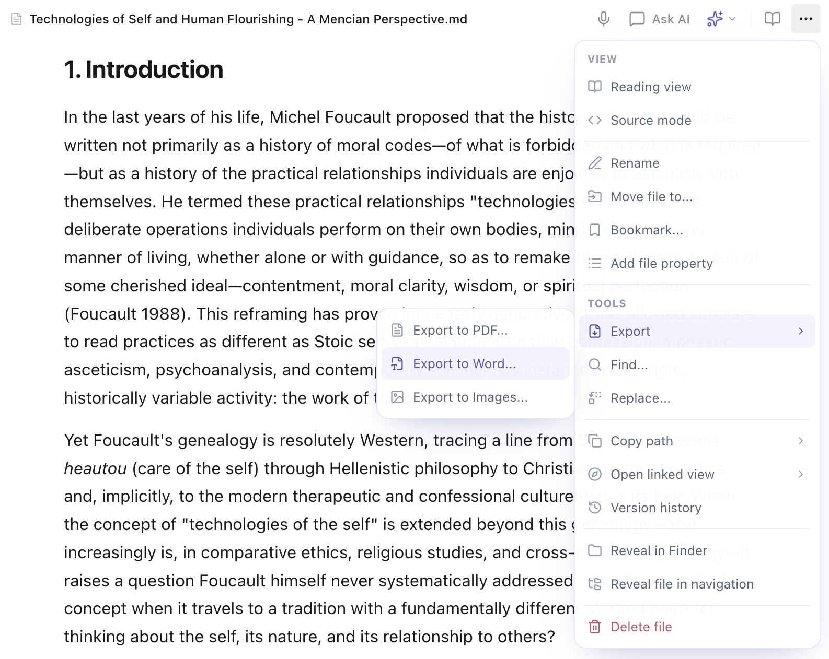Open Version history
The width and height of the screenshot is (829, 659).
[697, 508]
